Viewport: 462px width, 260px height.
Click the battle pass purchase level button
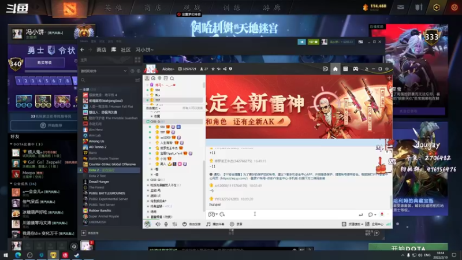coord(44,62)
